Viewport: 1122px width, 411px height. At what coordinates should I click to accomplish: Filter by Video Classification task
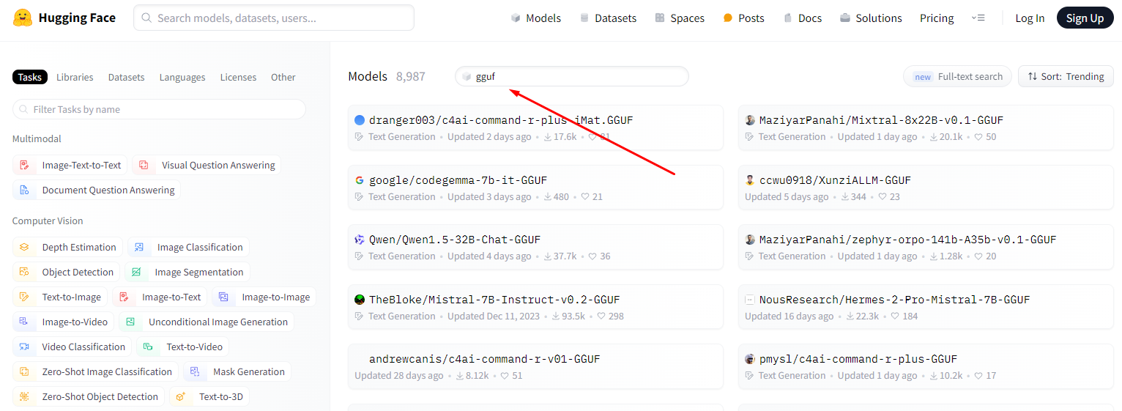click(x=73, y=347)
